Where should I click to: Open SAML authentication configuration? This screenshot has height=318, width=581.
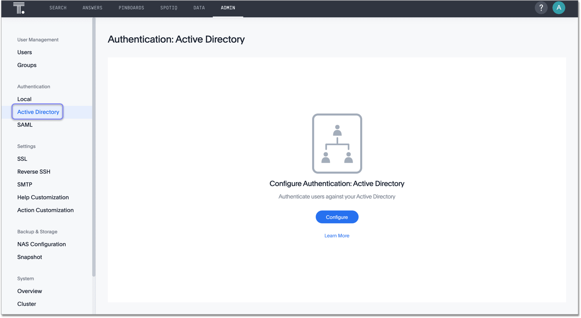(x=25, y=125)
